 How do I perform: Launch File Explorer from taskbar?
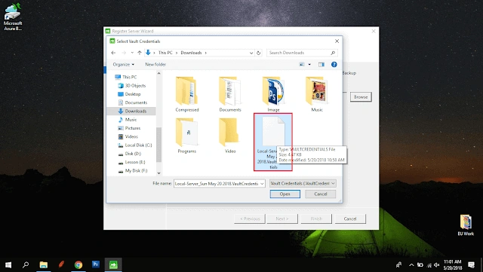point(44,264)
